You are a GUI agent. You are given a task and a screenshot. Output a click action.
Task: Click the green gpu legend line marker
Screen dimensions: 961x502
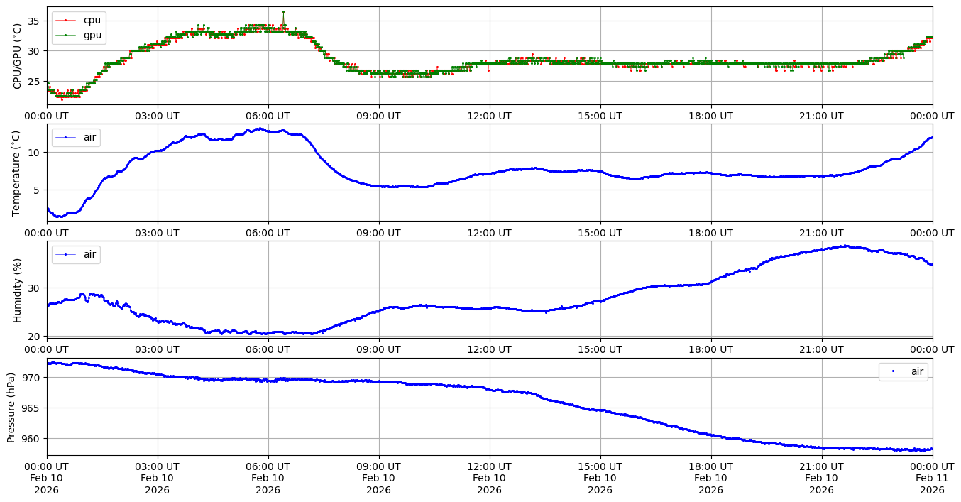click(x=65, y=34)
